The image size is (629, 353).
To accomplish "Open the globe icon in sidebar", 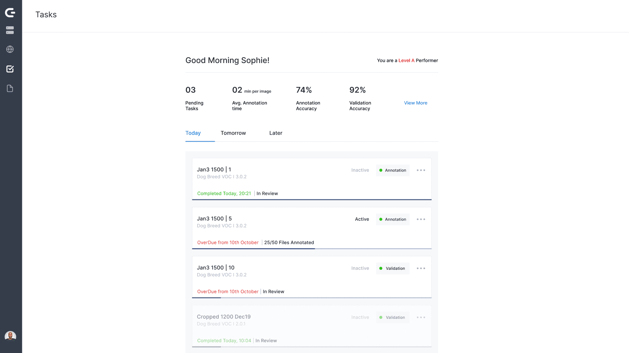I will coord(10,49).
